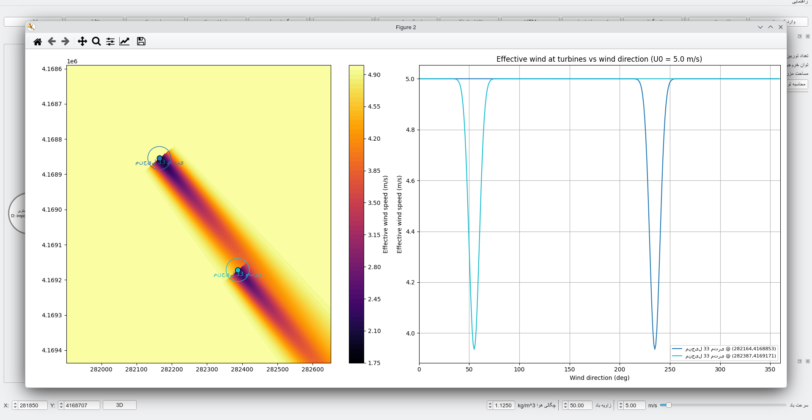This screenshot has width=812, height=420.
Task: Open the Edit axis and curve parameters icon
Action: click(x=124, y=41)
